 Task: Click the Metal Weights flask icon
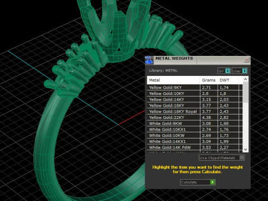[x=149, y=60]
